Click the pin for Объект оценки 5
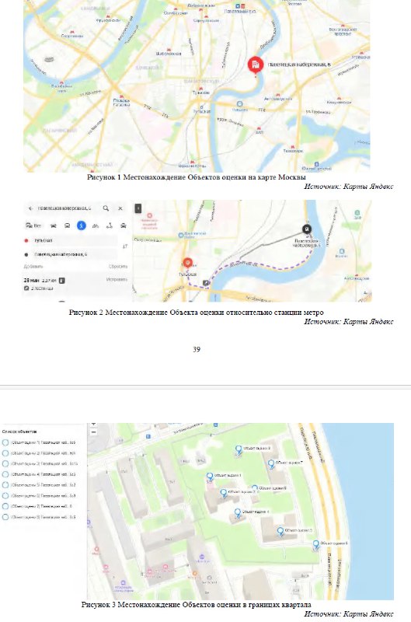This screenshot has height=622, width=411. (x=280, y=532)
